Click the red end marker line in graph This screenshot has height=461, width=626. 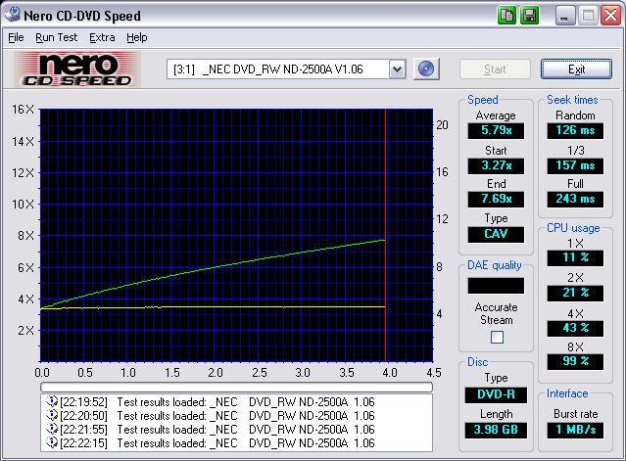click(x=385, y=235)
